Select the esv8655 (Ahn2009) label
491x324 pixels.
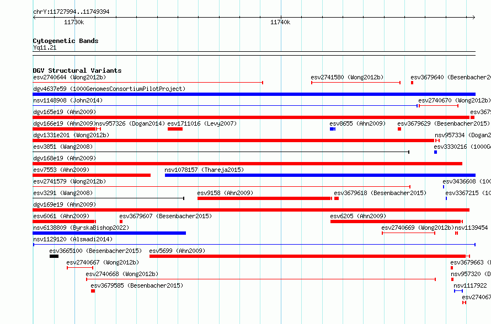(x=357, y=123)
